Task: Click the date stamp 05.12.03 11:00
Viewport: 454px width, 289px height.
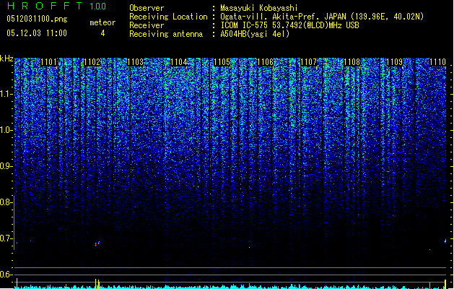Action: coord(37,33)
